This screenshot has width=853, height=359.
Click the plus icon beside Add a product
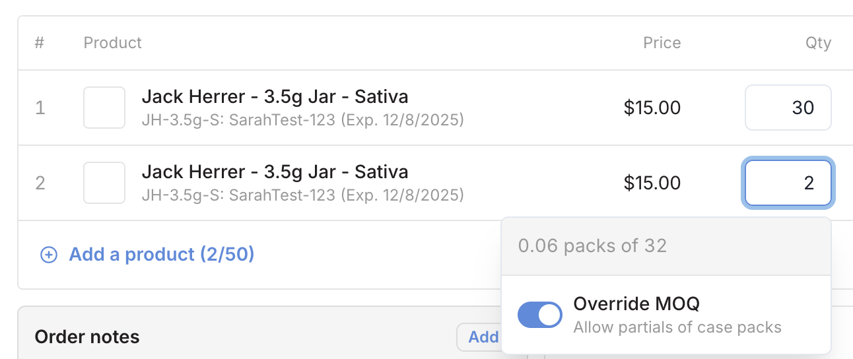[x=49, y=255]
